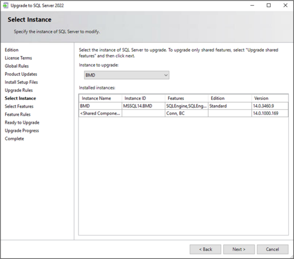Screen dimensions: 294x259
Task: Click the Back button
Action: [205, 249]
